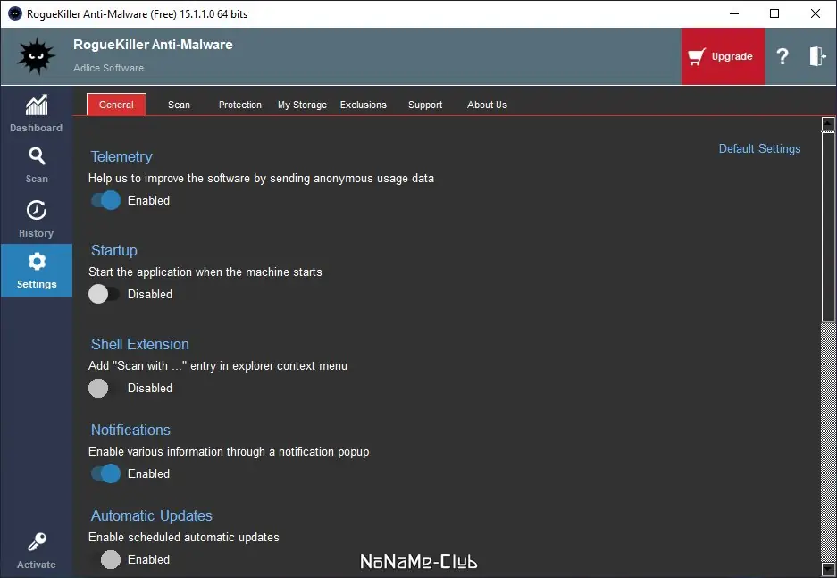The height and width of the screenshot is (578, 837).
Task: Click the red Upgrade cart button
Action: pos(723,56)
